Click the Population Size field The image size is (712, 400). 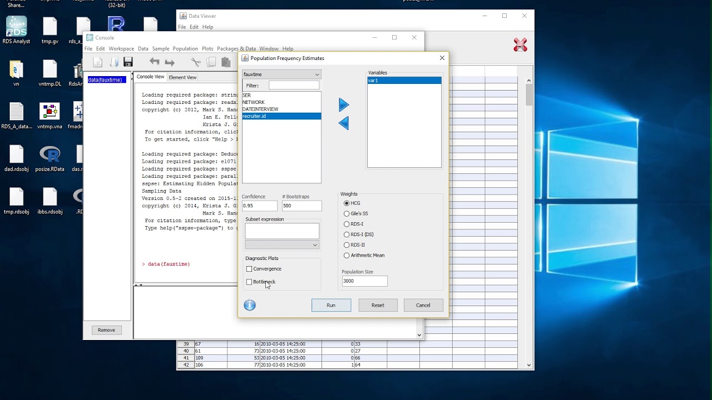[365, 281]
